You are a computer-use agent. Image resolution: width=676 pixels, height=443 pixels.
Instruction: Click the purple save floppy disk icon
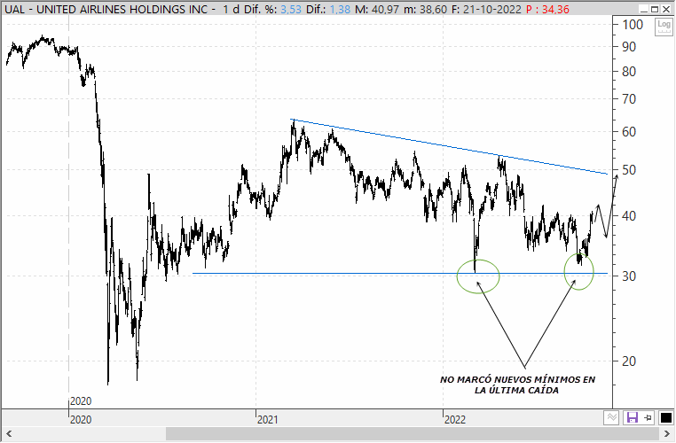(x=632, y=417)
